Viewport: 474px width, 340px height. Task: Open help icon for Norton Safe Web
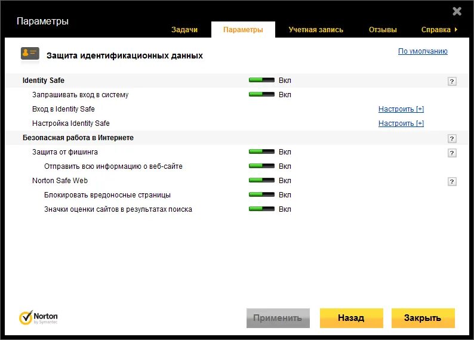(x=452, y=181)
